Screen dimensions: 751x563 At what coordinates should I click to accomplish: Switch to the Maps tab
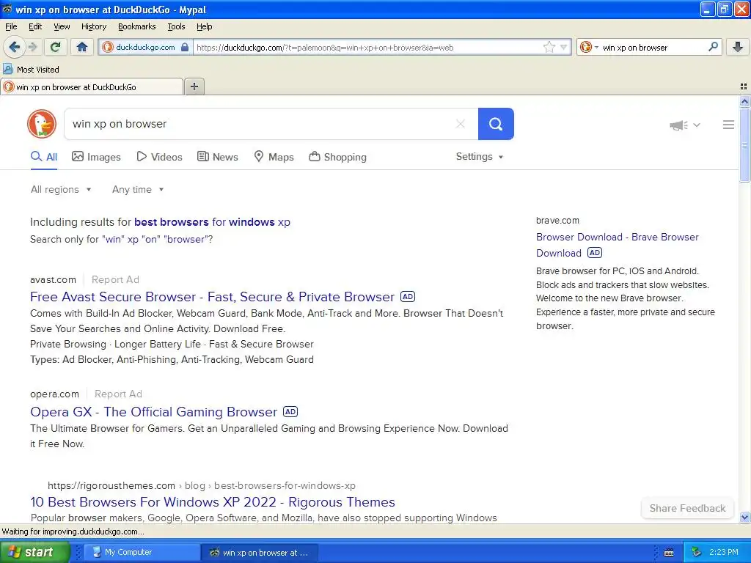pyautogui.click(x=274, y=157)
